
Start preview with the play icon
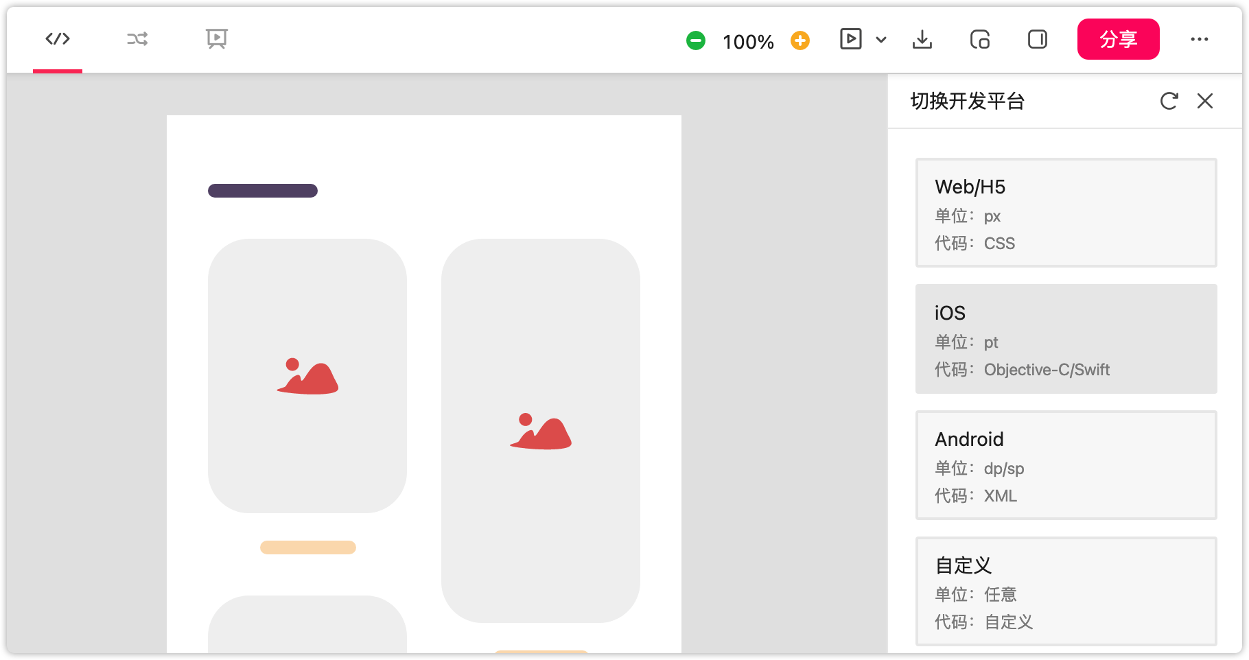[851, 39]
